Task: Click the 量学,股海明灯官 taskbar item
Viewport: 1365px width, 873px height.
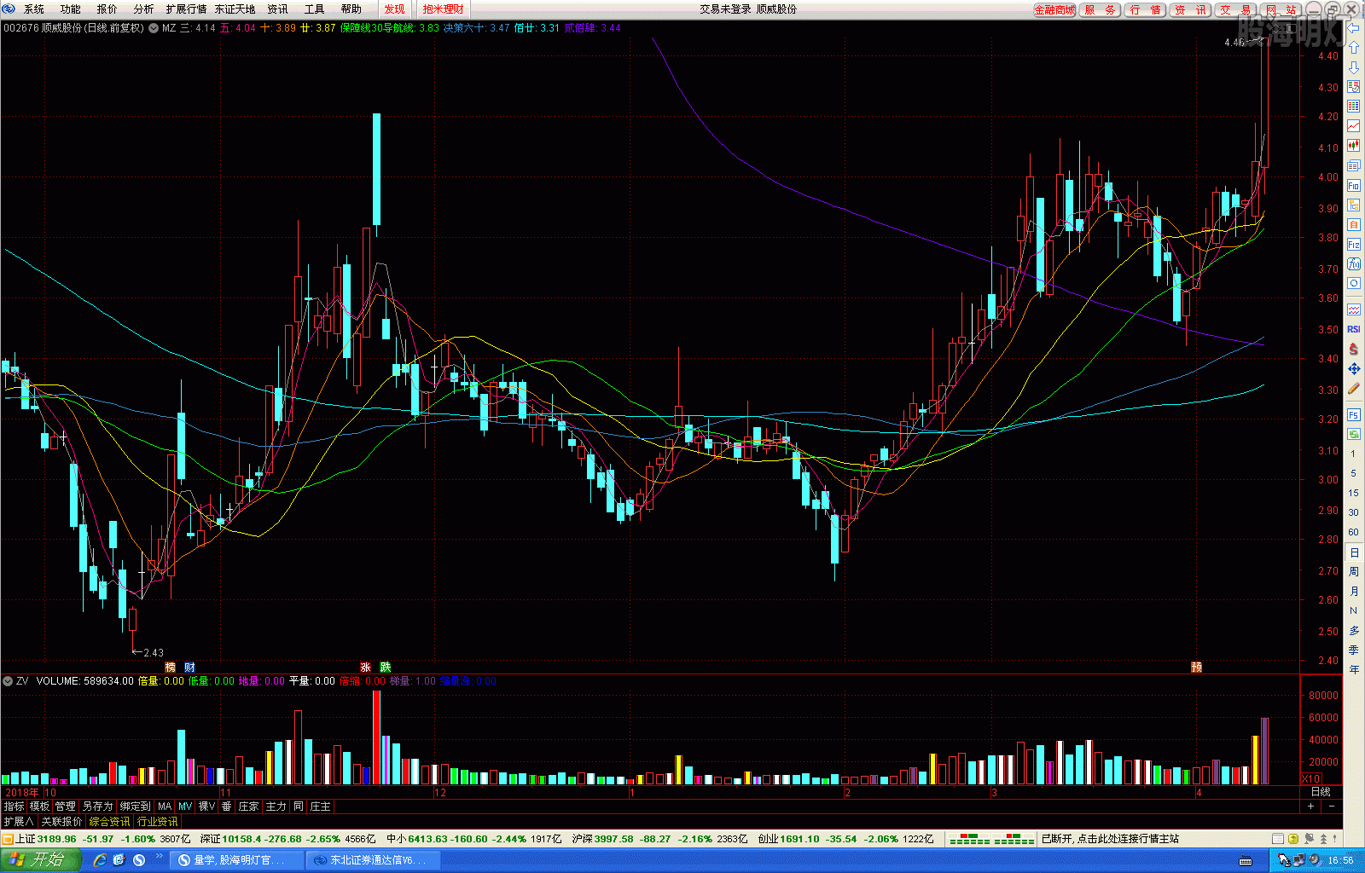Action: (x=238, y=859)
